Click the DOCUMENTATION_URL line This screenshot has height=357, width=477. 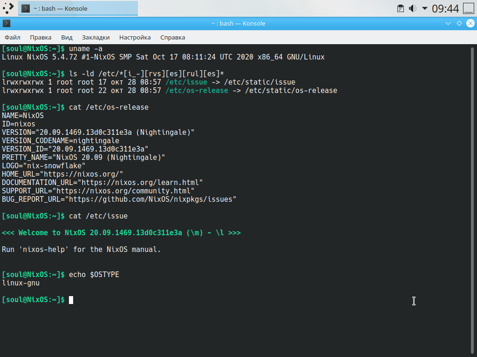[x=102, y=182]
